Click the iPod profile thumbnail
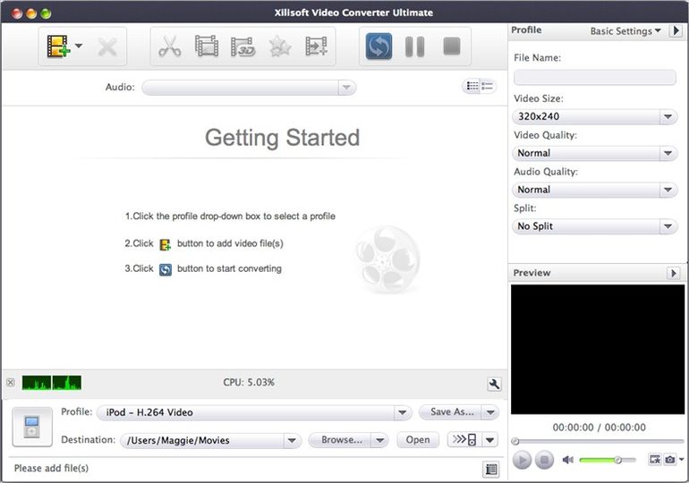The width and height of the screenshot is (689, 483). (x=32, y=427)
